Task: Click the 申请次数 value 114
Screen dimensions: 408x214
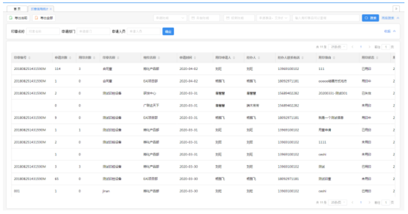Action: (58, 69)
